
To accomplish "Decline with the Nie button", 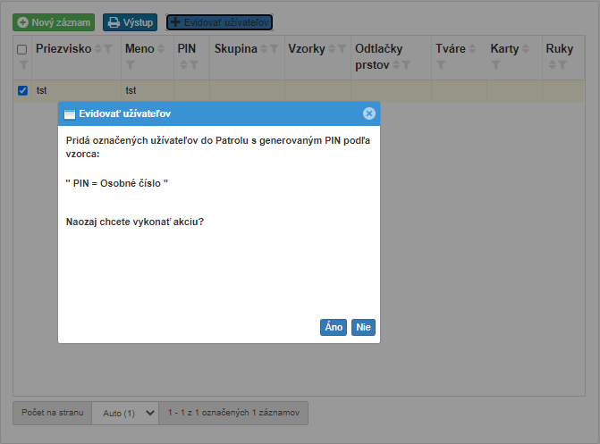I will pyautogui.click(x=363, y=327).
